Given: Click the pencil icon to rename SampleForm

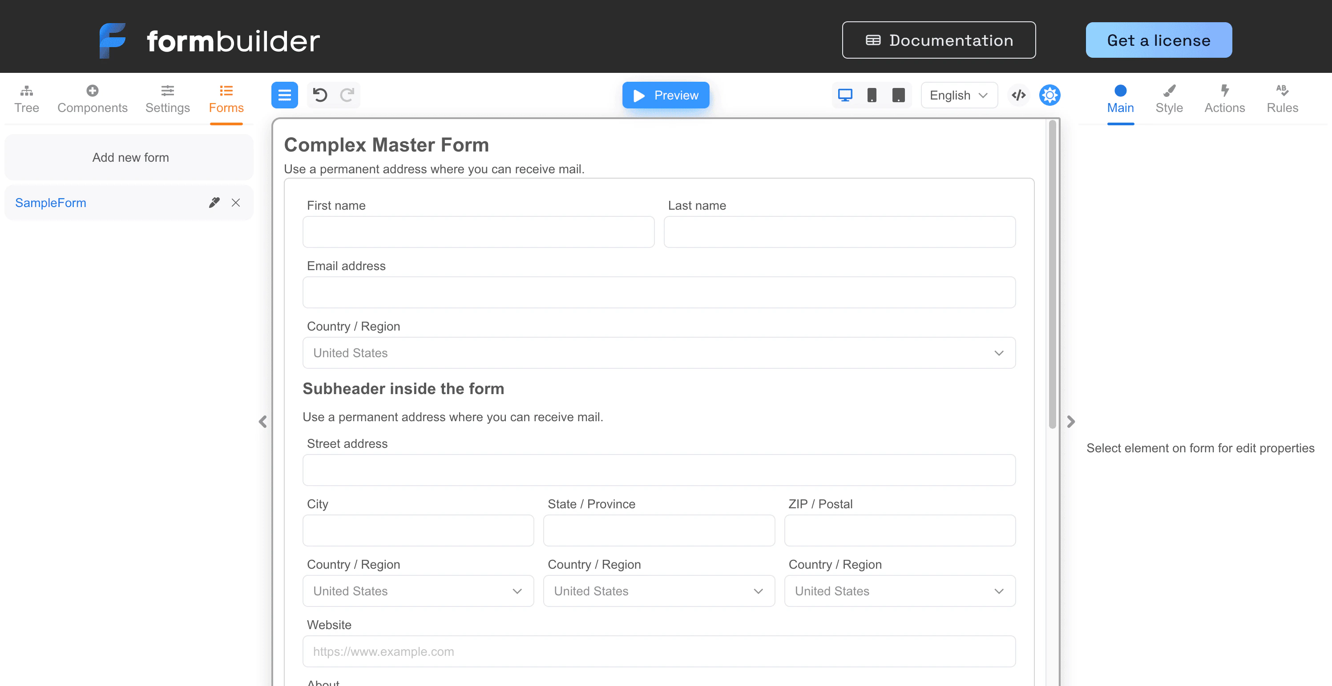Looking at the screenshot, I should coord(214,203).
